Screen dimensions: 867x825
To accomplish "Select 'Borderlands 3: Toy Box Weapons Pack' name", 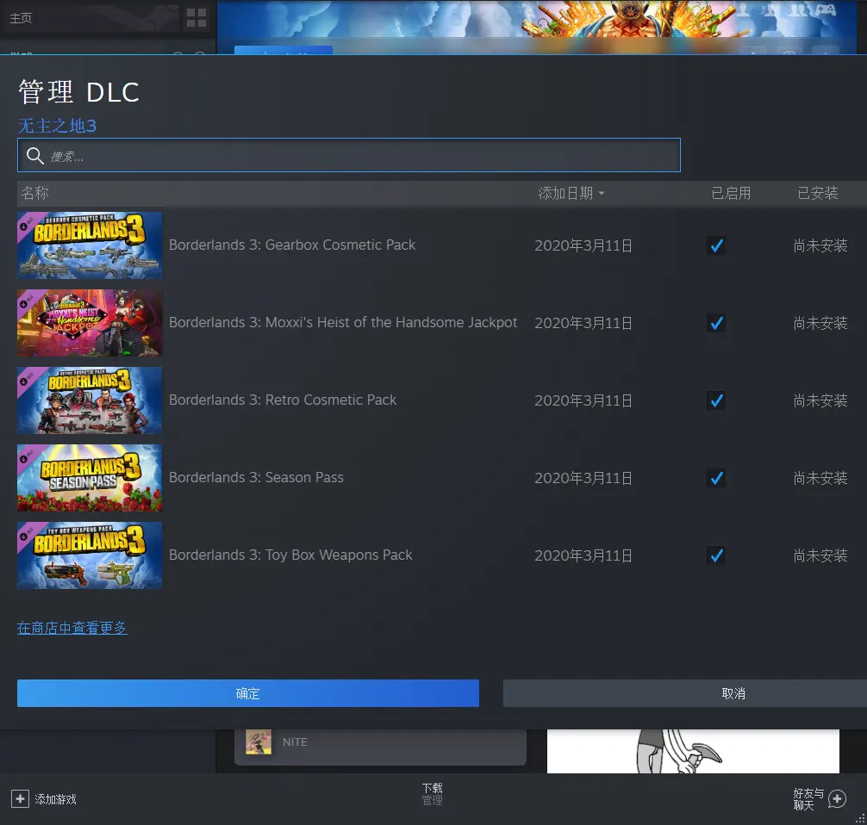I will [290, 555].
